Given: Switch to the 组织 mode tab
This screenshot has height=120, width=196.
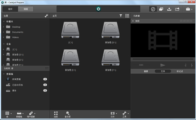Looking at the screenshot, I should tap(10, 9).
